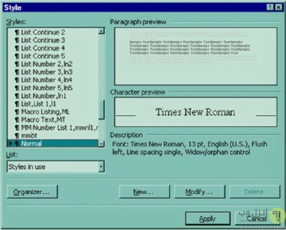Click New to create a style
The width and height of the screenshot is (286, 230).
[x=143, y=192]
